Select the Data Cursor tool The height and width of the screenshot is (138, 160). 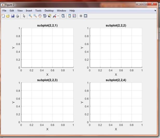click(x=50, y=16)
